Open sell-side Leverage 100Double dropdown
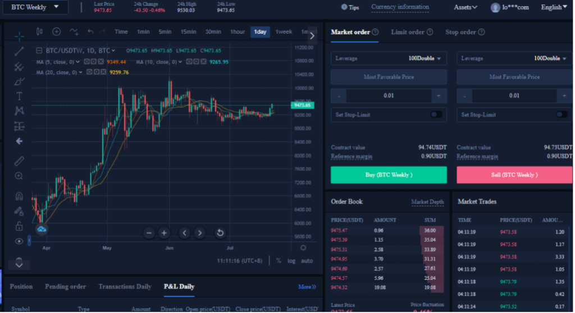This screenshot has height=313, width=575. click(514, 58)
